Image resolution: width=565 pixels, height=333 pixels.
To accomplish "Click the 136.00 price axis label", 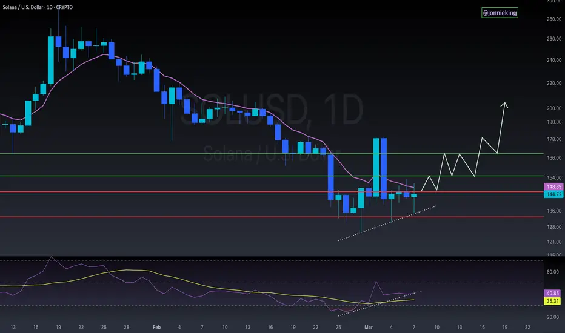I will tap(554, 211).
